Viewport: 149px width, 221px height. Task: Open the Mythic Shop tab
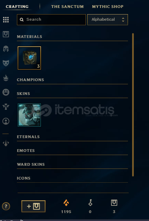click(108, 7)
